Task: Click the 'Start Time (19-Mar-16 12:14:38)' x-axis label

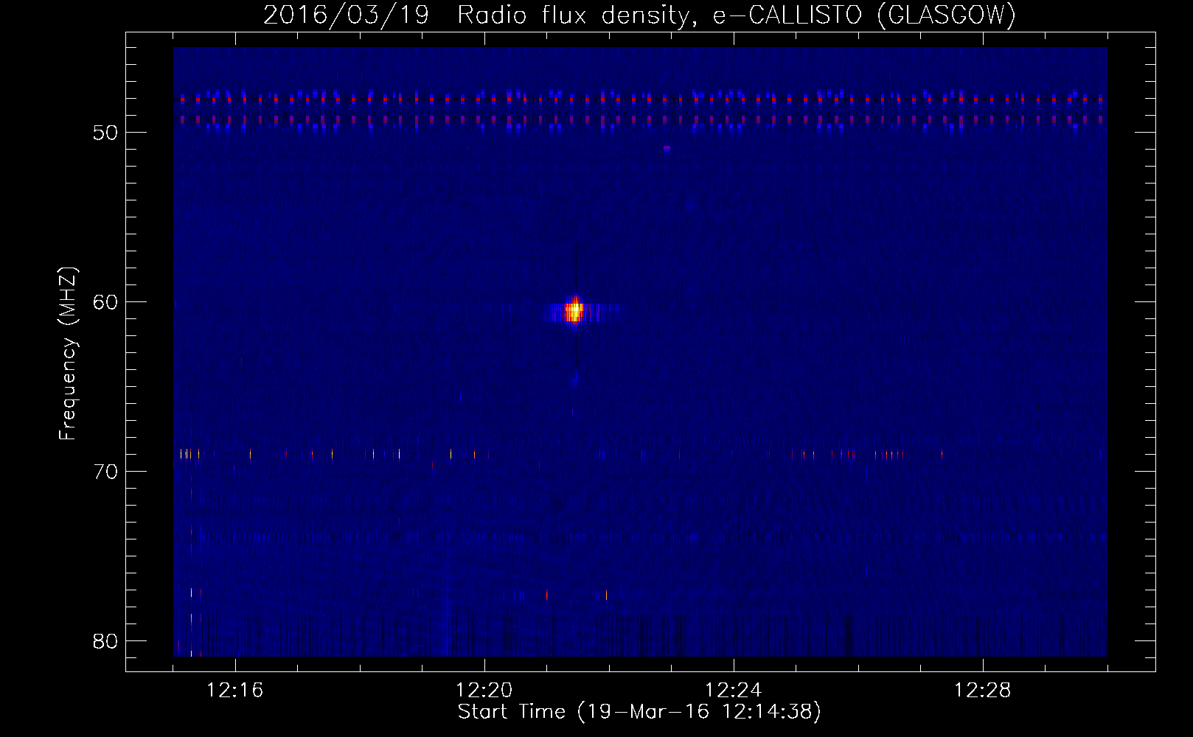Action: tap(639, 712)
